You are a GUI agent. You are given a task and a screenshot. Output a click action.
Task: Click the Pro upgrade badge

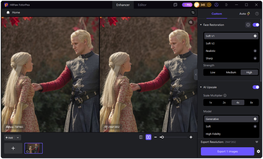coord(187,5)
